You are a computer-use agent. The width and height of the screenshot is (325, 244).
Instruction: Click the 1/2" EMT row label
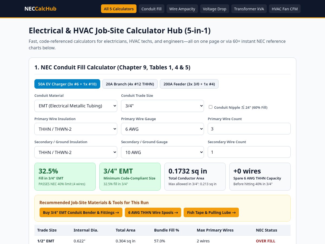click(46, 241)
